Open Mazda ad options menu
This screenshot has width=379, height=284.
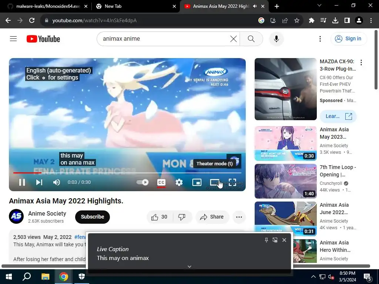click(x=361, y=62)
